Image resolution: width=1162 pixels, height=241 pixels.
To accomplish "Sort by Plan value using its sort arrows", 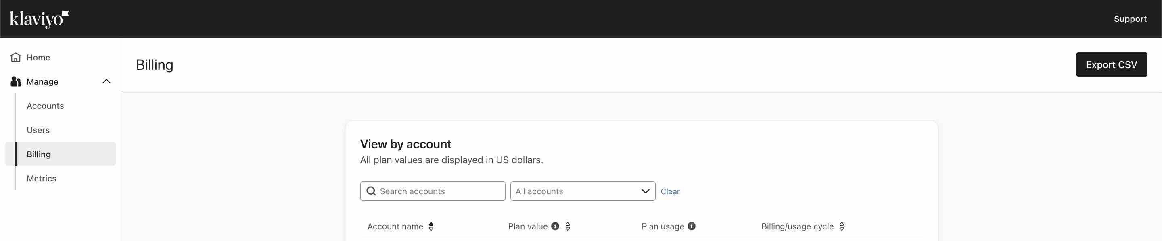I will pyautogui.click(x=568, y=226).
